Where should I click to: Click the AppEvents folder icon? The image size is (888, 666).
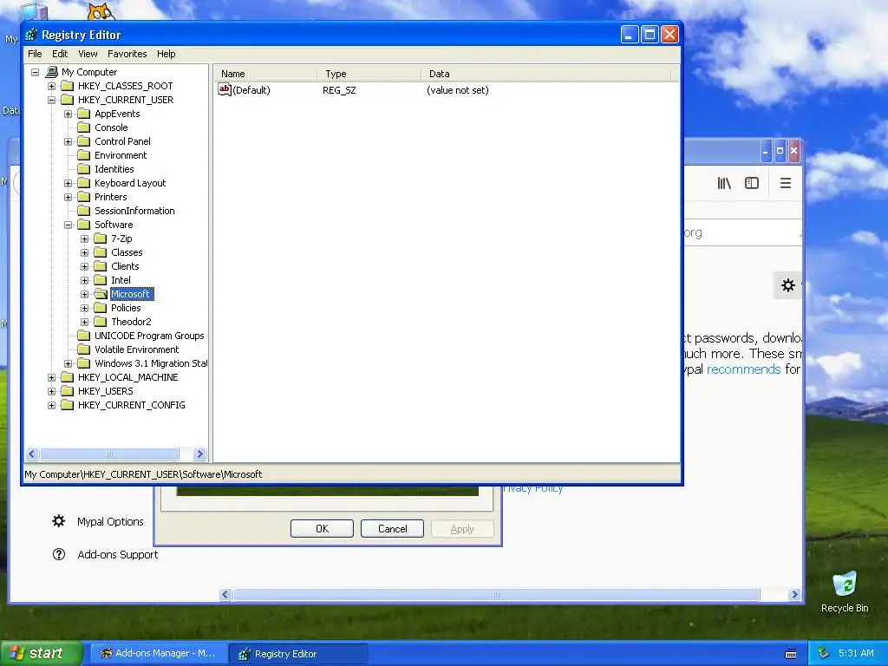84,114
